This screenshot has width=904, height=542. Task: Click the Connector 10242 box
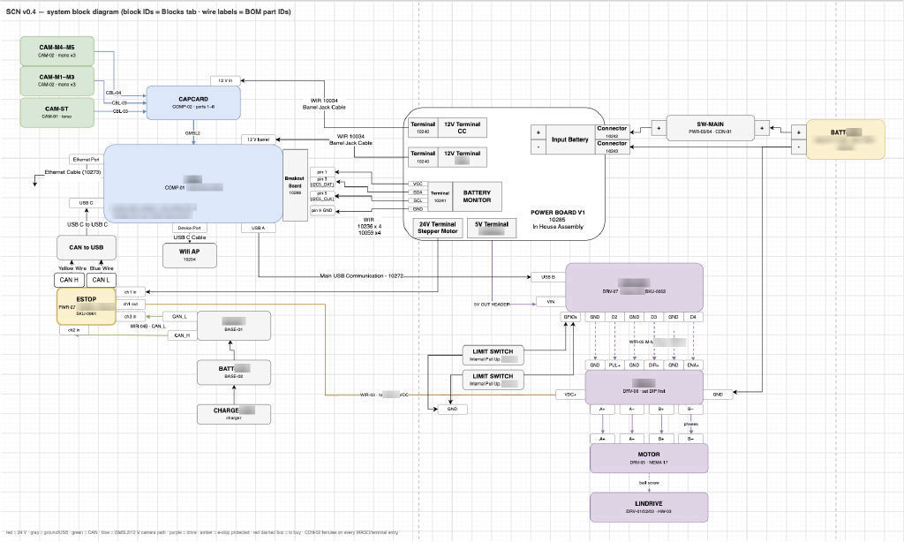[613, 132]
